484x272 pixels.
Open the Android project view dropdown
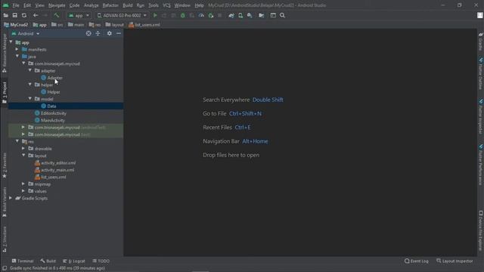pos(26,33)
